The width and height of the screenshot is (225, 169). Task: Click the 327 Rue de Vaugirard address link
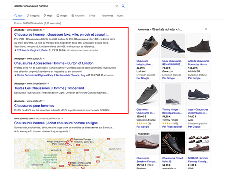tap(33, 50)
